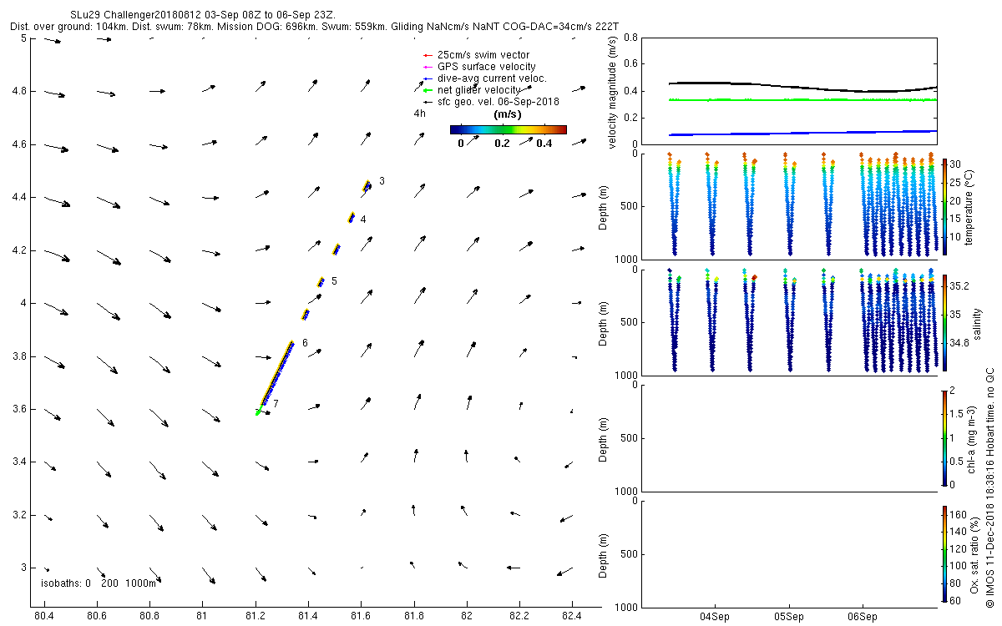Click the green line in velocity magnitude plot
Image resolution: width=1002 pixels, height=626 pixels.
coord(802,99)
